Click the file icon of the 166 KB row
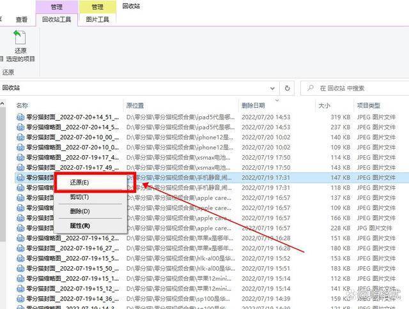The width and height of the screenshot is (409, 309). click(20, 218)
